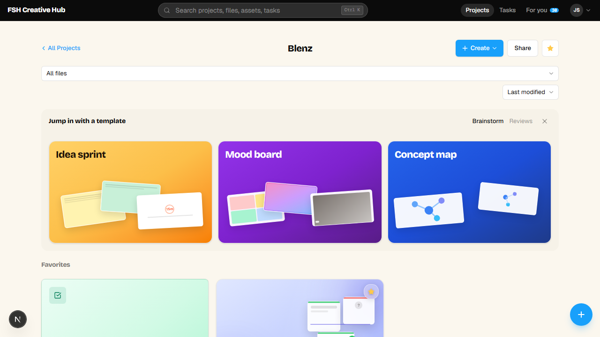Open the Mood board template
Viewport: 600px width, 337px height.
pyautogui.click(x=300, y=192)
